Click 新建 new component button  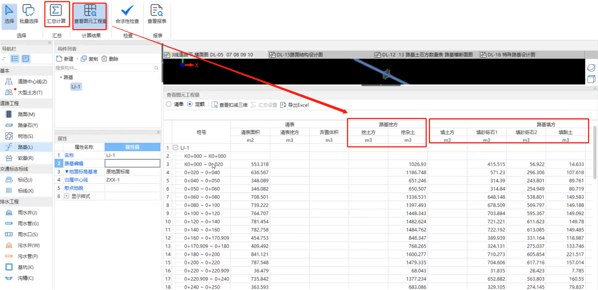click(65, 59)
